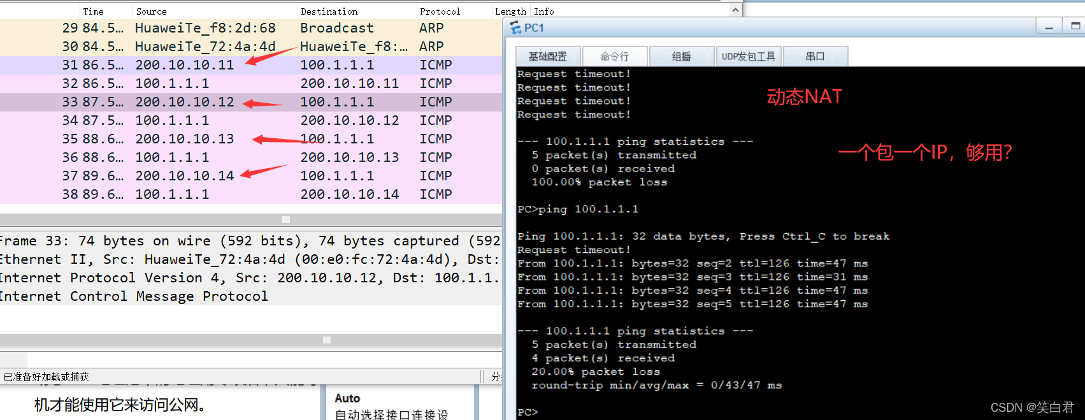Click 20.00% packet loss line
This screenshot has height=420, width=1085.
coord(596,372)
